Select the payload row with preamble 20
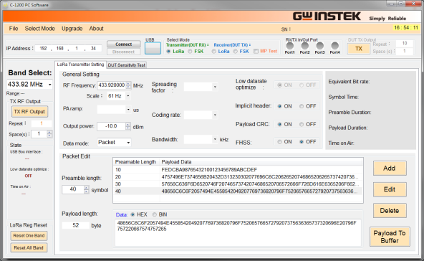 238,177
